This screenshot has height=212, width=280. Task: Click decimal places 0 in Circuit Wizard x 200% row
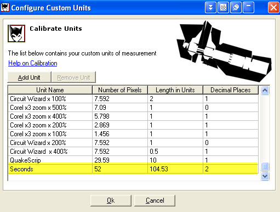pyautogui.click(x=207, y=143)
